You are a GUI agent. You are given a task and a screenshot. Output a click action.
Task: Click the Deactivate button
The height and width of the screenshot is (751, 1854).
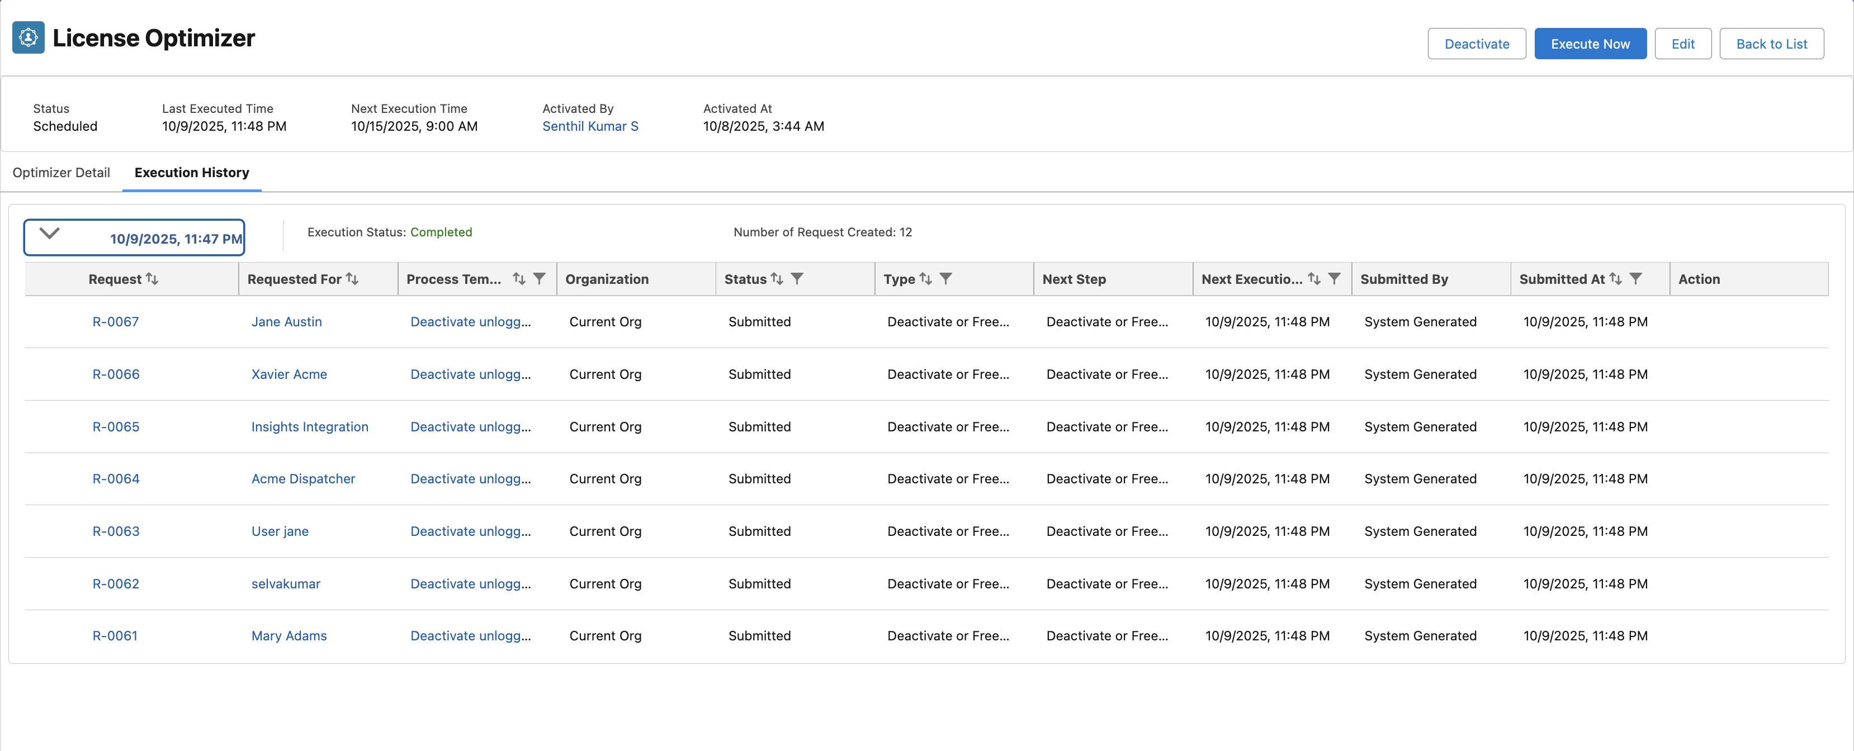pyautogui.click(x=1476, y=44)
